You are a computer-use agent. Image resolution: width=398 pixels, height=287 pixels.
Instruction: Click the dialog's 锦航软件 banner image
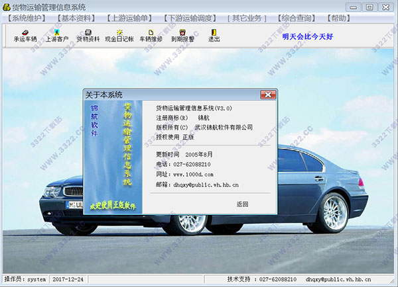(113, 157)
